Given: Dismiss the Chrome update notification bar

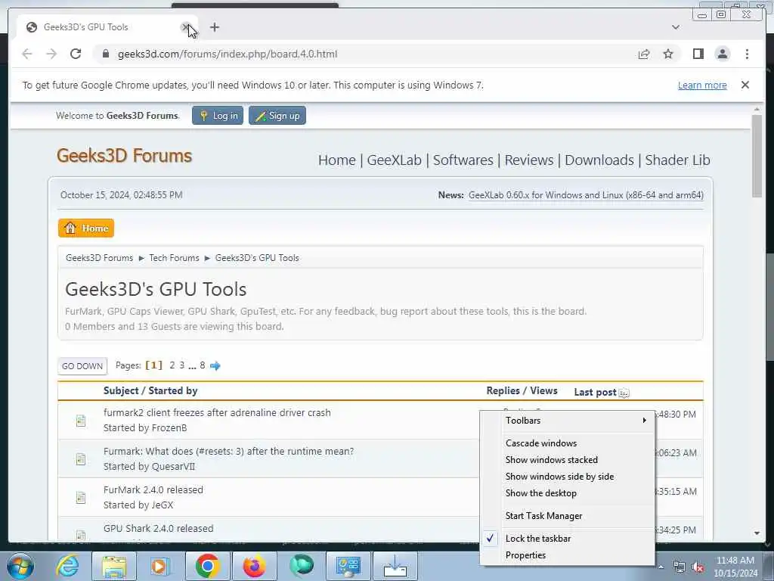Looking at the screenshot, I should [x=745, y=85].
